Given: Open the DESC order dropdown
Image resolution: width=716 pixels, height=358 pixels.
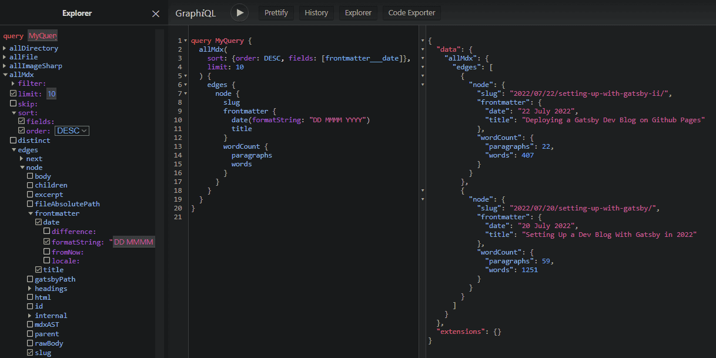Looking at the screenshot, I should [x=72, y=131].
